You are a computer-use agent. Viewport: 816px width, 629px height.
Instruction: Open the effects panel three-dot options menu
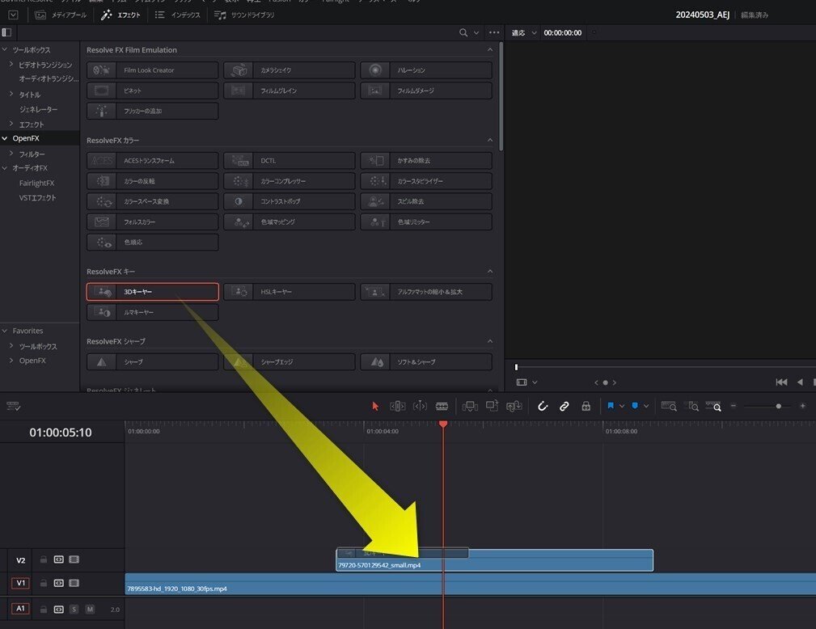pyautogui.click(x=494, y=33)
